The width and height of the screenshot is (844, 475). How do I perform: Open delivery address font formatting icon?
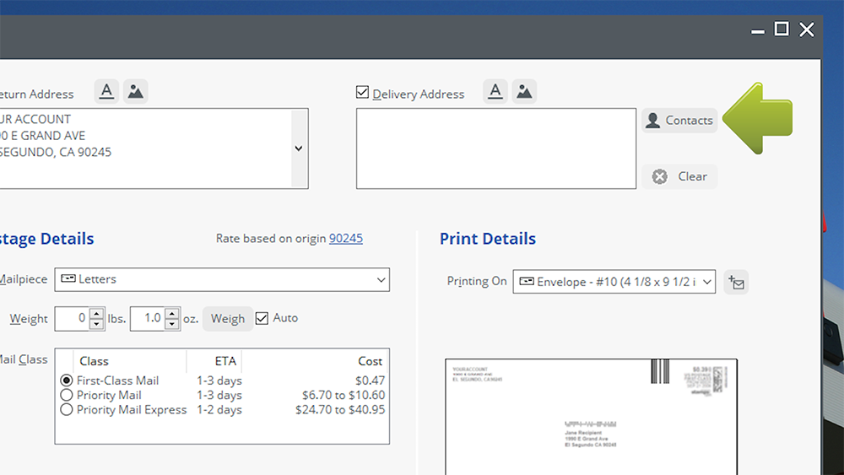495,91
